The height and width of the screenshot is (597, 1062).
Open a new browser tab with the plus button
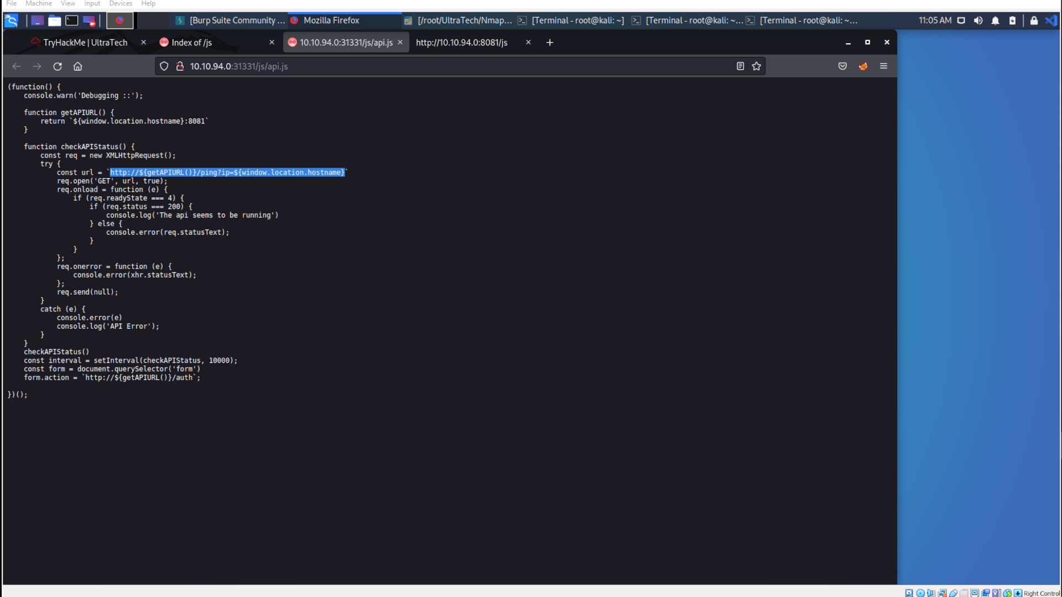point(549,42)
